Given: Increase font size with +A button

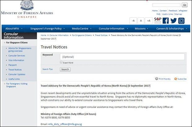Looking at the screenshot, I should [149, 21].
